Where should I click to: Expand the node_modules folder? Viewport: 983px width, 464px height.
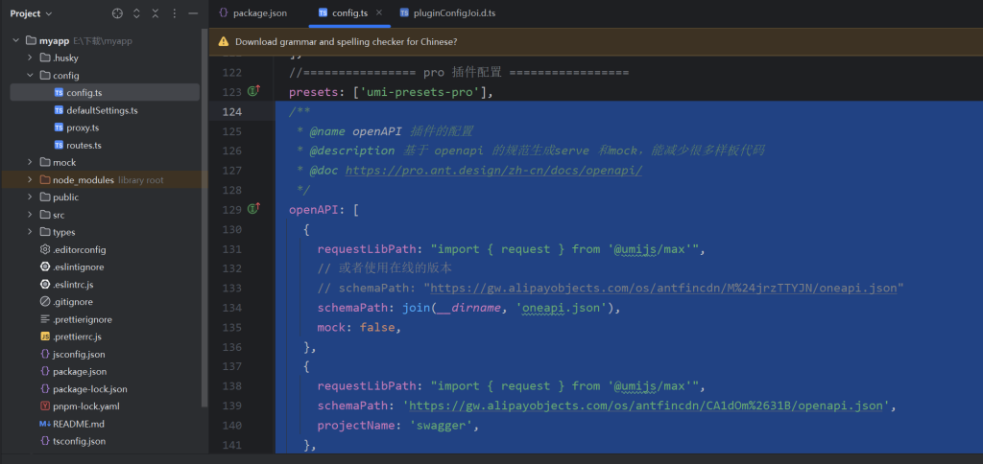pyautogui.click(x=30, y=179)
